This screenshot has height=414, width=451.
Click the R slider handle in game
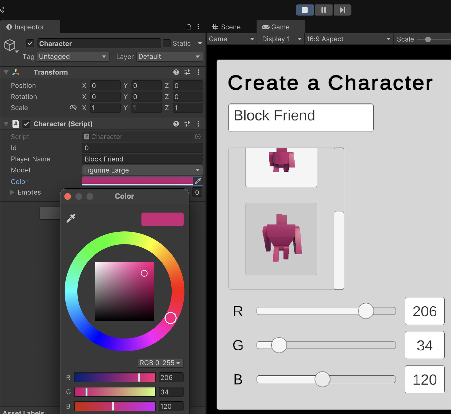click(x=366, y=311)
